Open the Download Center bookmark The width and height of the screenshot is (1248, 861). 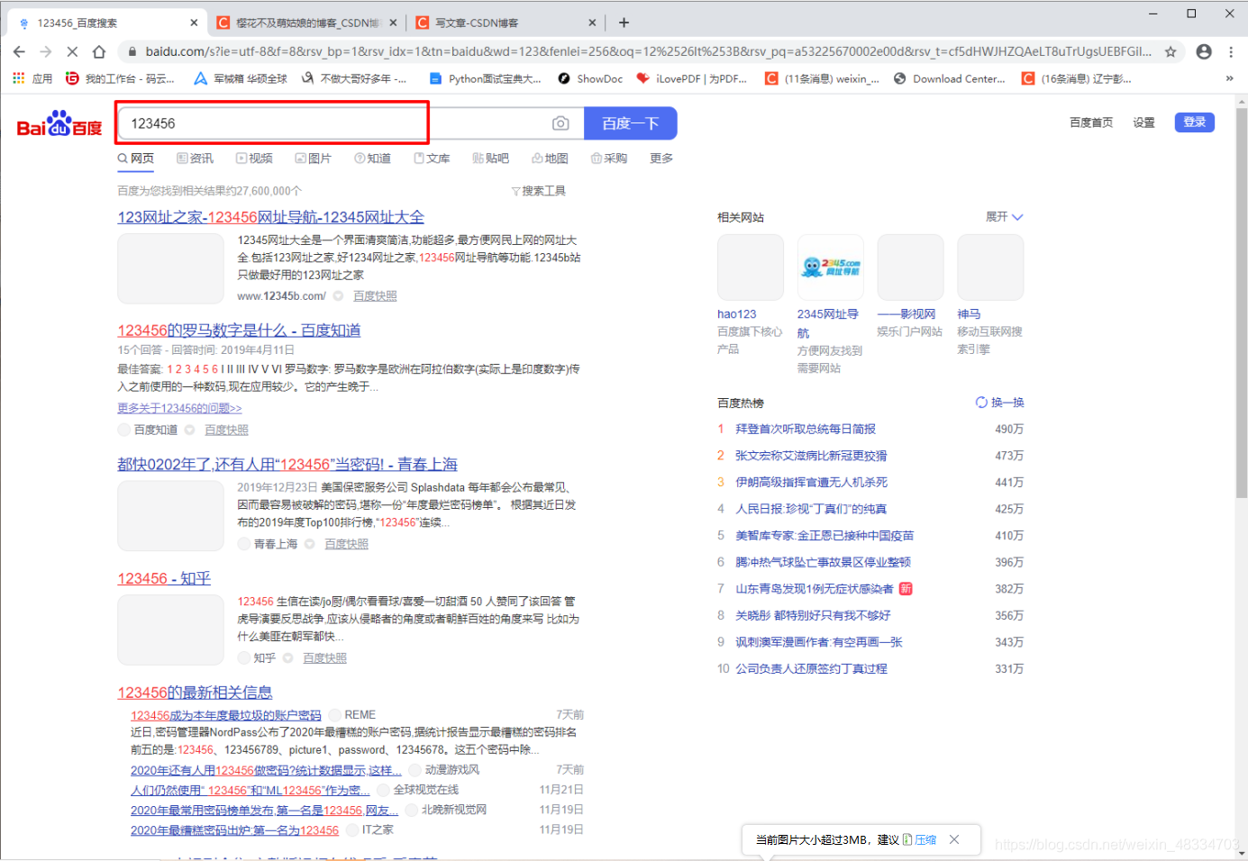(x=950, y=79)
